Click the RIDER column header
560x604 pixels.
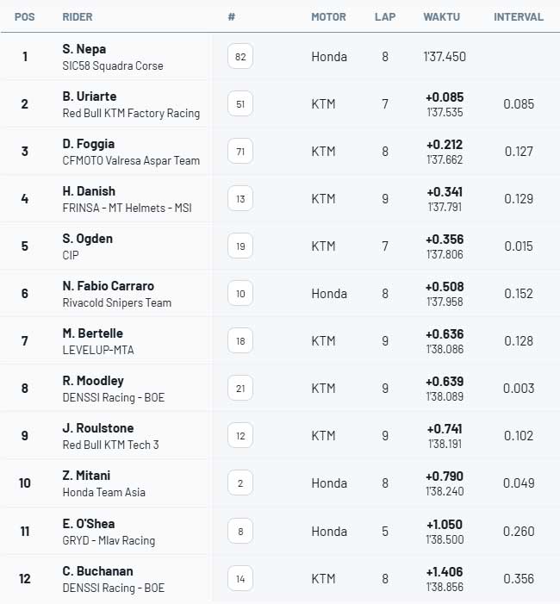point(78,17)
